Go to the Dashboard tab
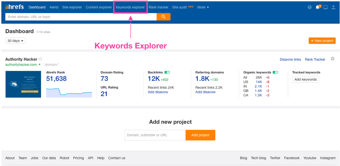Image resolution: width=340 pixels, height=166 pixels. click(x=37, y=7)
